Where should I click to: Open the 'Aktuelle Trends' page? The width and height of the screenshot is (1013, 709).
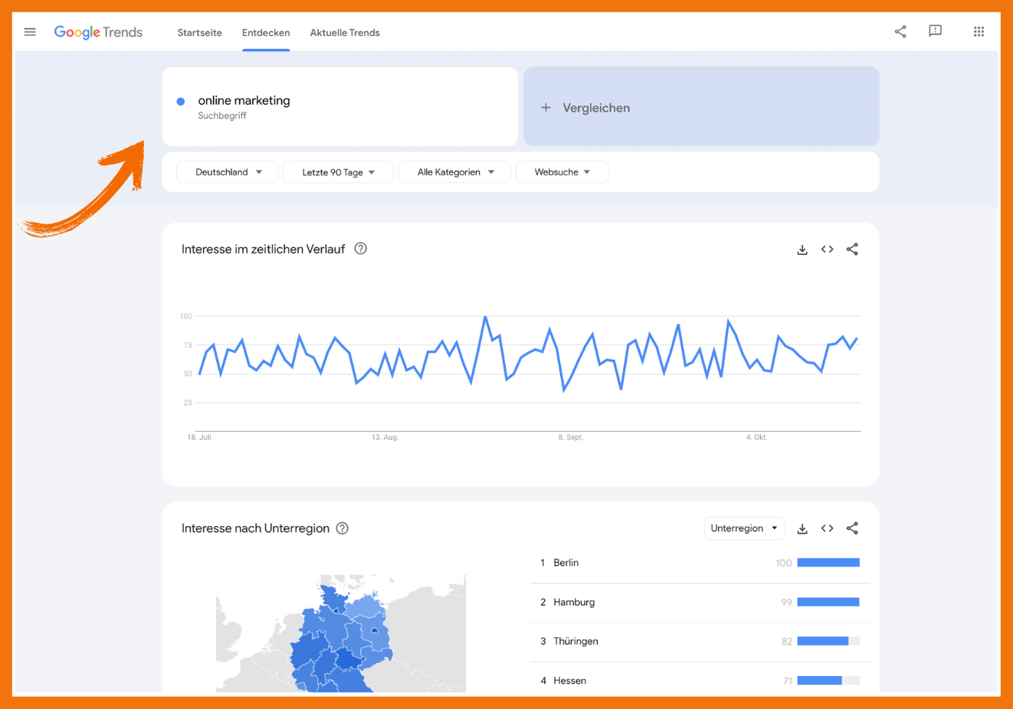point(345,32)
